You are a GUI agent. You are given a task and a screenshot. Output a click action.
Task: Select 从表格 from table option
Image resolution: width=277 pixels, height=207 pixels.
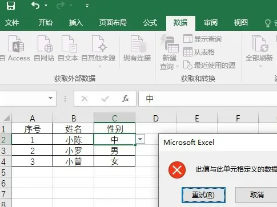tap(199, 52)
